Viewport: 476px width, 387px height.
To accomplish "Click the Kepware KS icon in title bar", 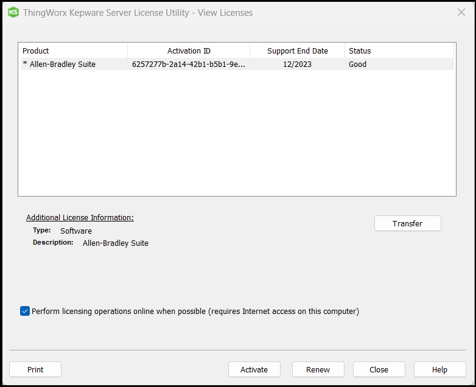I will [x=13, y=12].
